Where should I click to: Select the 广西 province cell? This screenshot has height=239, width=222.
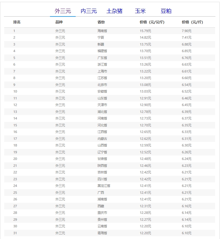click(x=101, y=193)
